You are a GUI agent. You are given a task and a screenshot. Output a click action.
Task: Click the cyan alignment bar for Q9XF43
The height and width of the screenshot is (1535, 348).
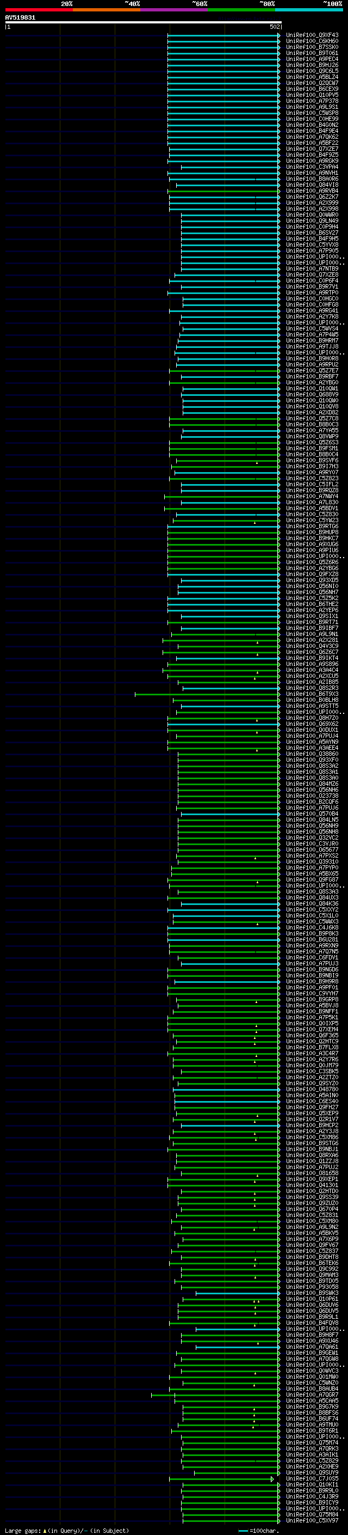(223, 35)
